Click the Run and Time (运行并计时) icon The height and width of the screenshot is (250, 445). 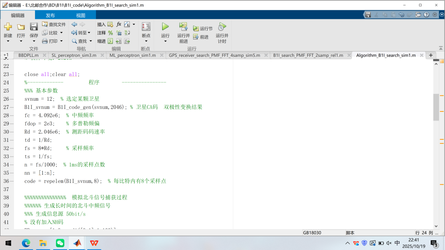point(222,27)
